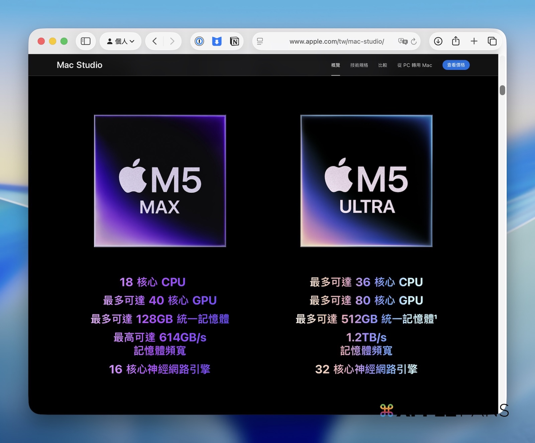535x443 pixels.
Task: Close the Safari window with red button
Action: point(41,41)
